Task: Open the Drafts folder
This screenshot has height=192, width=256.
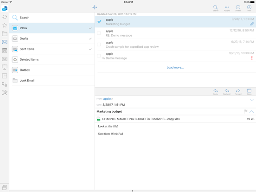Action: pos(52,38)
